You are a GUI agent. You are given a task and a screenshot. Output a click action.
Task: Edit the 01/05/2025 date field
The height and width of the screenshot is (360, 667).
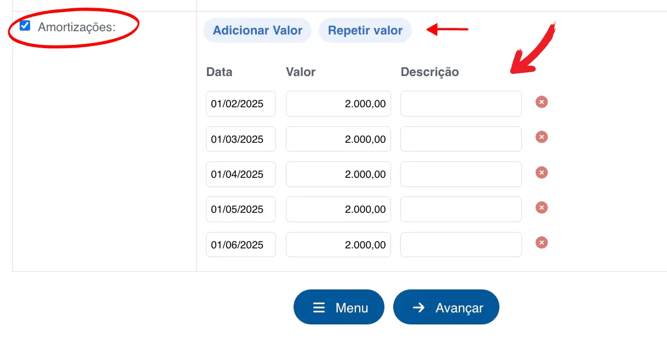[241, 209]
